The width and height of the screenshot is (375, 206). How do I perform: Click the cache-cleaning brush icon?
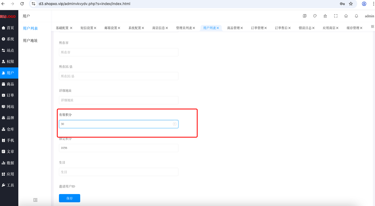(325, 16)
